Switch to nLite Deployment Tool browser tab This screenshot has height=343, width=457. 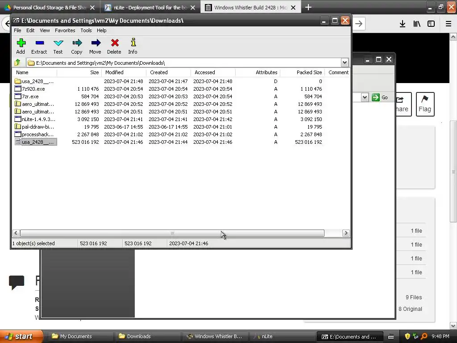150,8
